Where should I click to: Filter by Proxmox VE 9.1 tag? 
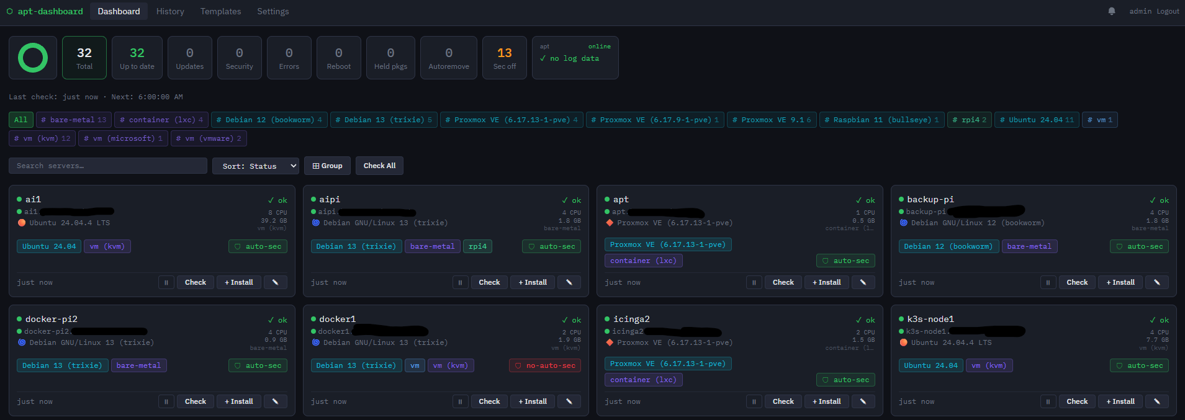[772, 120]
